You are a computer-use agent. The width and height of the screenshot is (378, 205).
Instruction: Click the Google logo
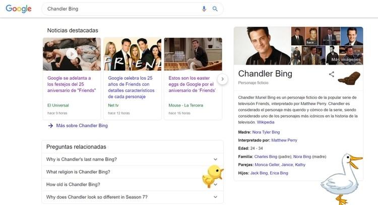click(19, 9)
